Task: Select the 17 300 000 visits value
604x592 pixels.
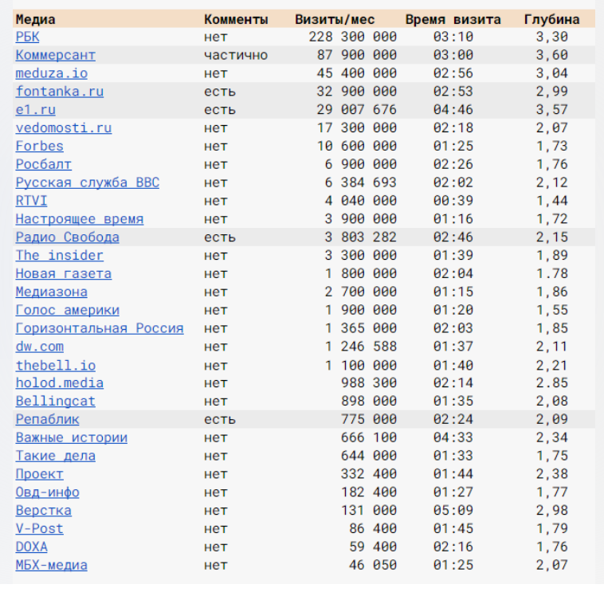Action: 357,127
